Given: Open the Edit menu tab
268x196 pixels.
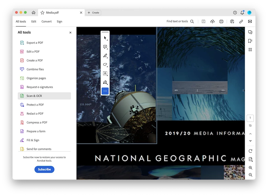Looking at the screenshot, I should [34, 21].
